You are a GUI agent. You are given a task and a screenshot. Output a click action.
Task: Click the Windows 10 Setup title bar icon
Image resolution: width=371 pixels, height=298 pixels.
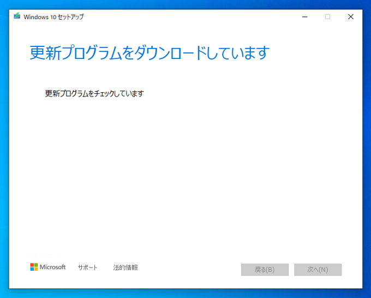[17, 16]
